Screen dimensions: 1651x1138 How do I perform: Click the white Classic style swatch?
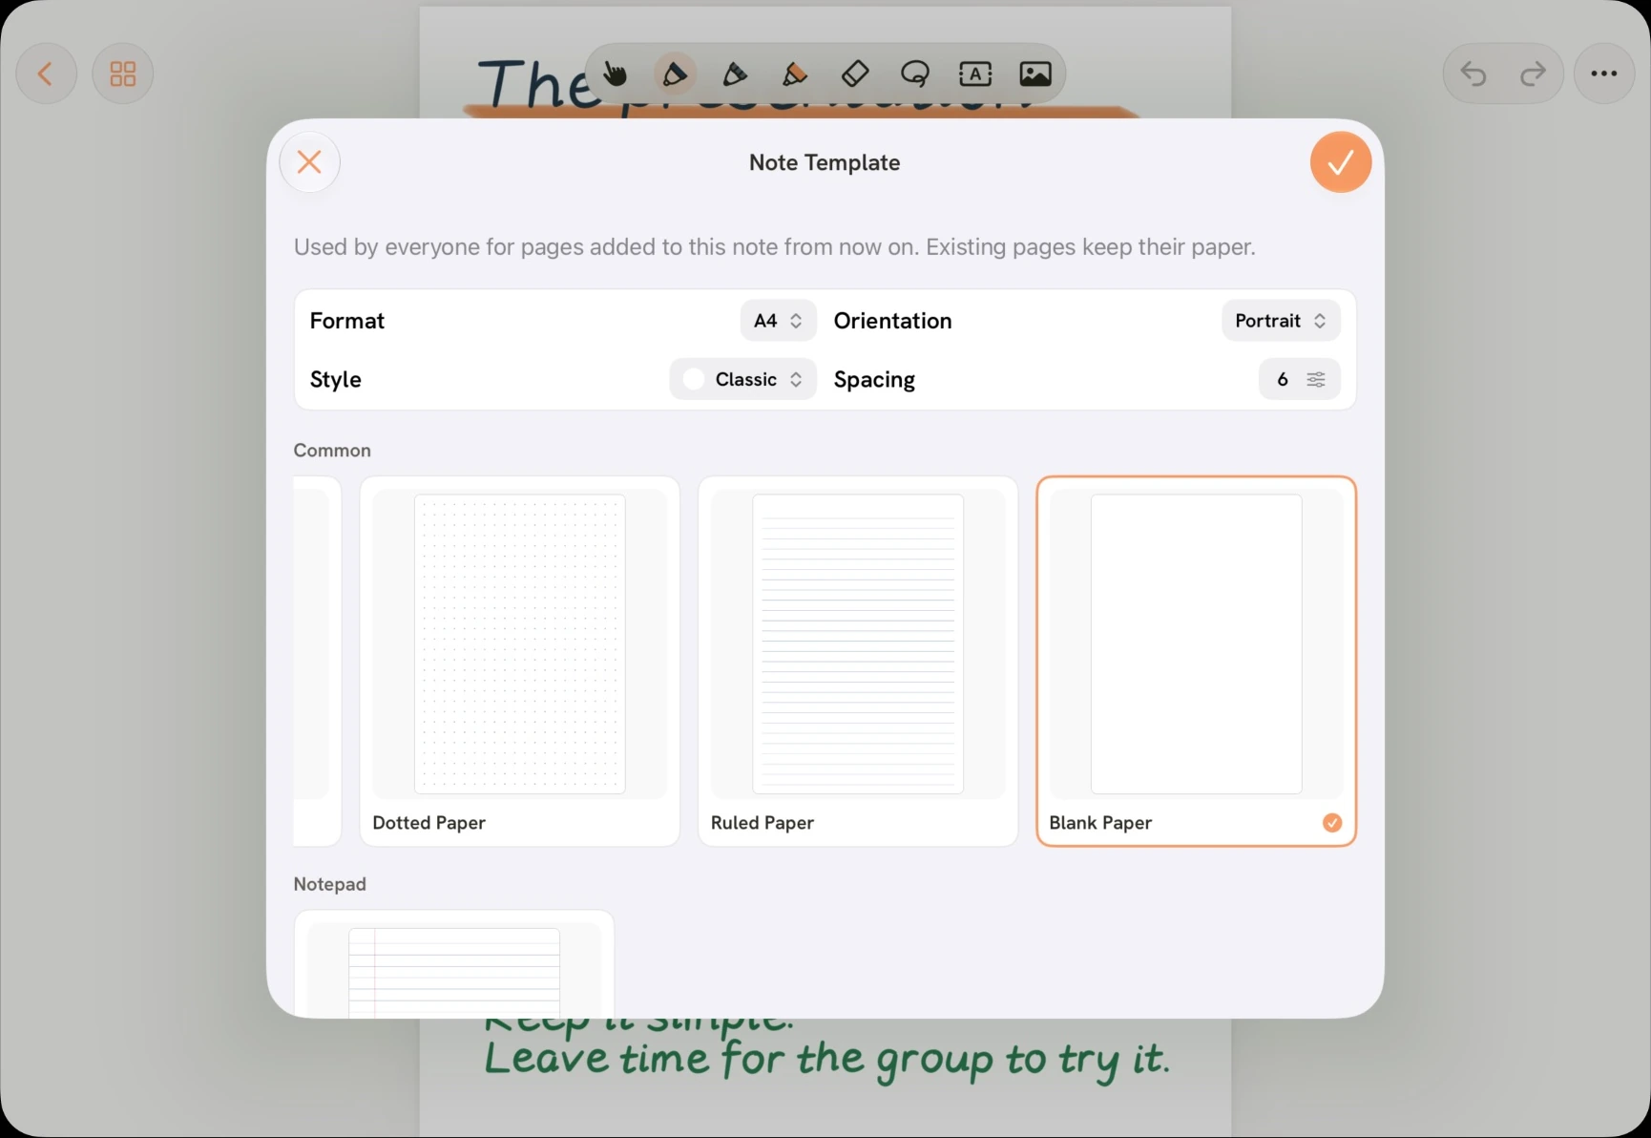tap(694, 379)
